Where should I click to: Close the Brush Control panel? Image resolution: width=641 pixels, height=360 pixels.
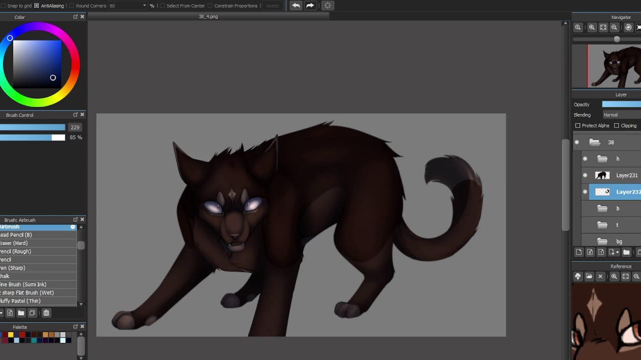pyautogui.click(x=83, y=114)
